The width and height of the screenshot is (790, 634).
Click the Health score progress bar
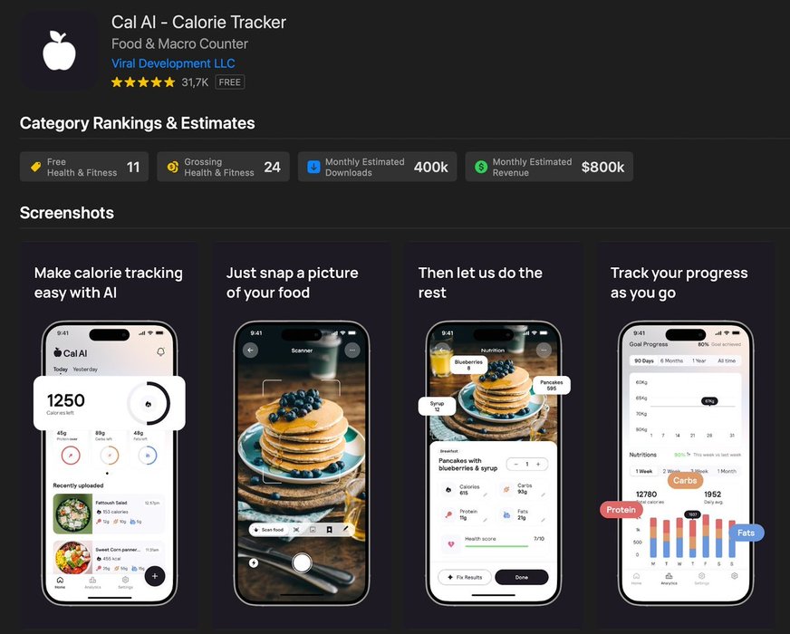click(x=496, y=546)
